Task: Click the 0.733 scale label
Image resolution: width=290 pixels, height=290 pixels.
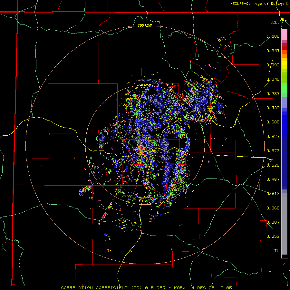Action: click(273, 108)
